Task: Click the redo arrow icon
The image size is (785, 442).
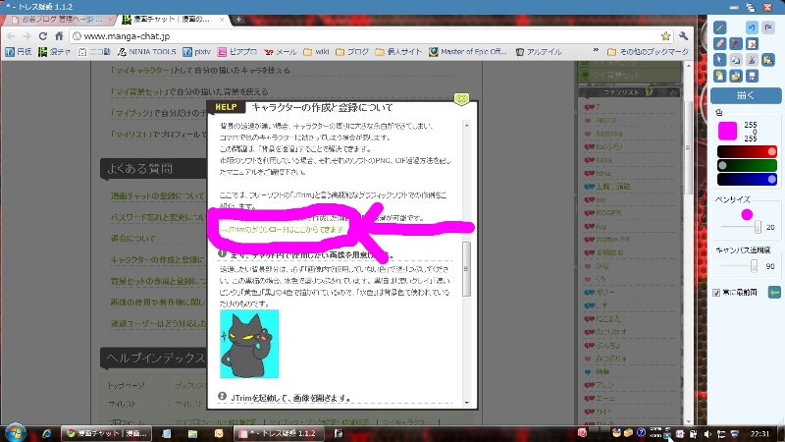Action: click(768, 28)
